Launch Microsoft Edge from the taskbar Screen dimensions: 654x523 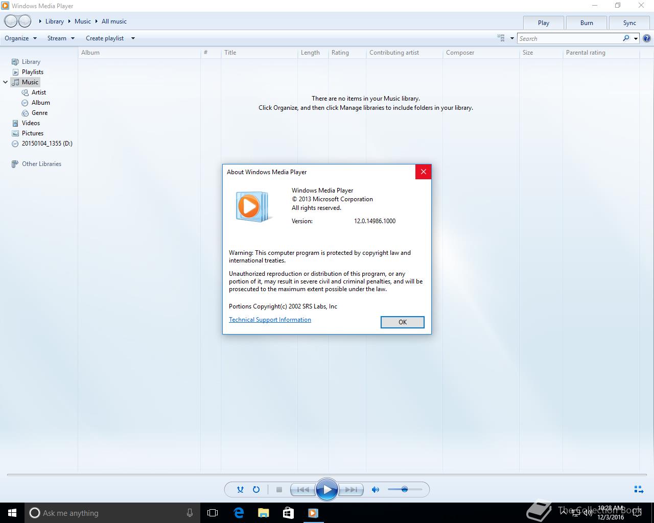(x=239, y=513)
